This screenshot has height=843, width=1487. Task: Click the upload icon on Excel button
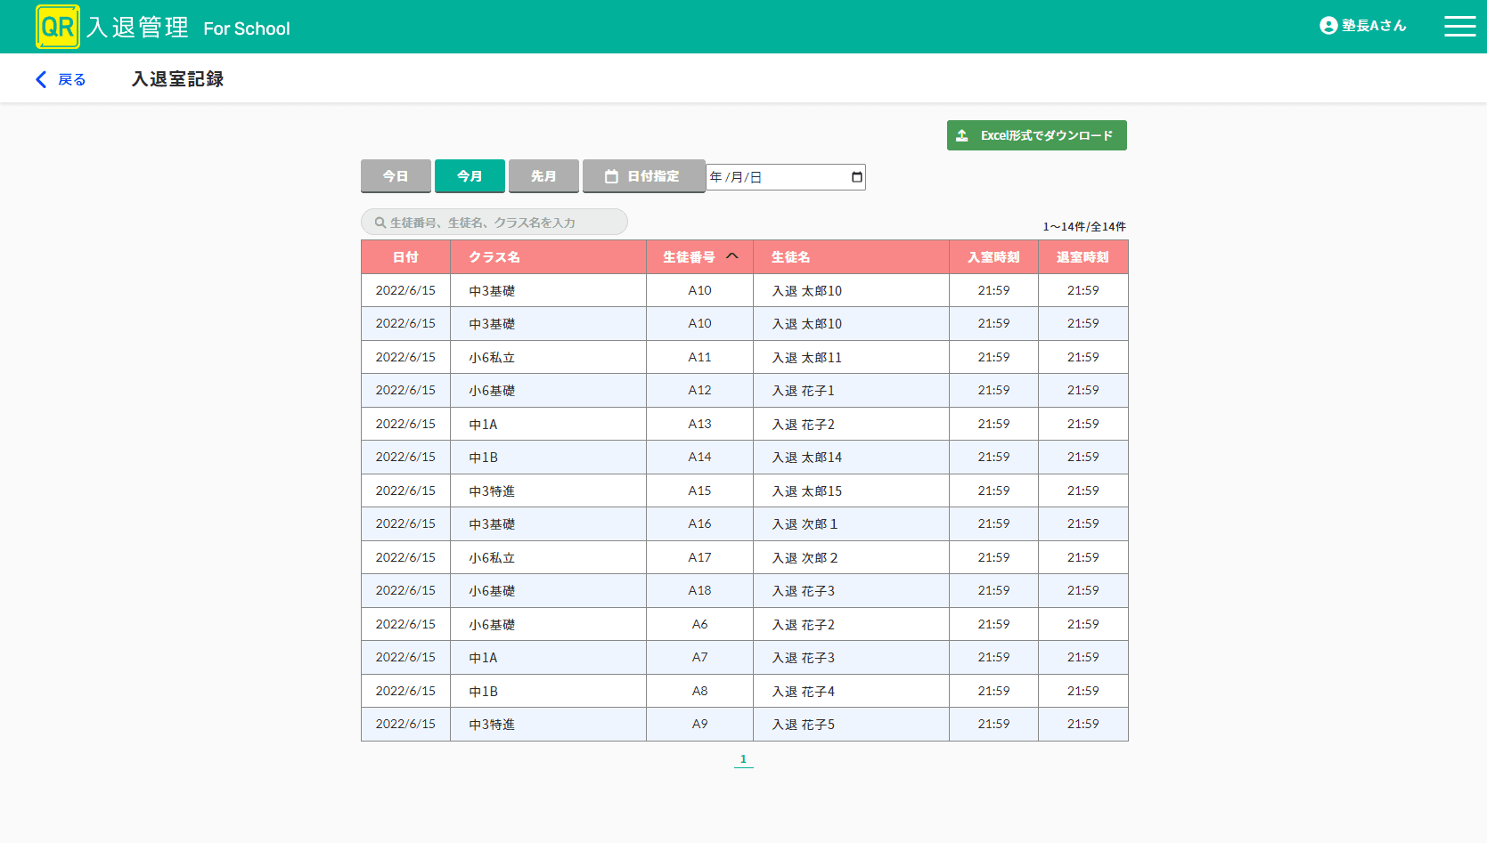pos(962,135)
